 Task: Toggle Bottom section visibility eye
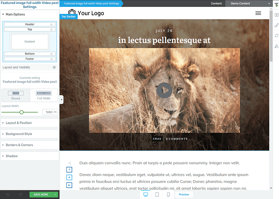pos(52,54)
